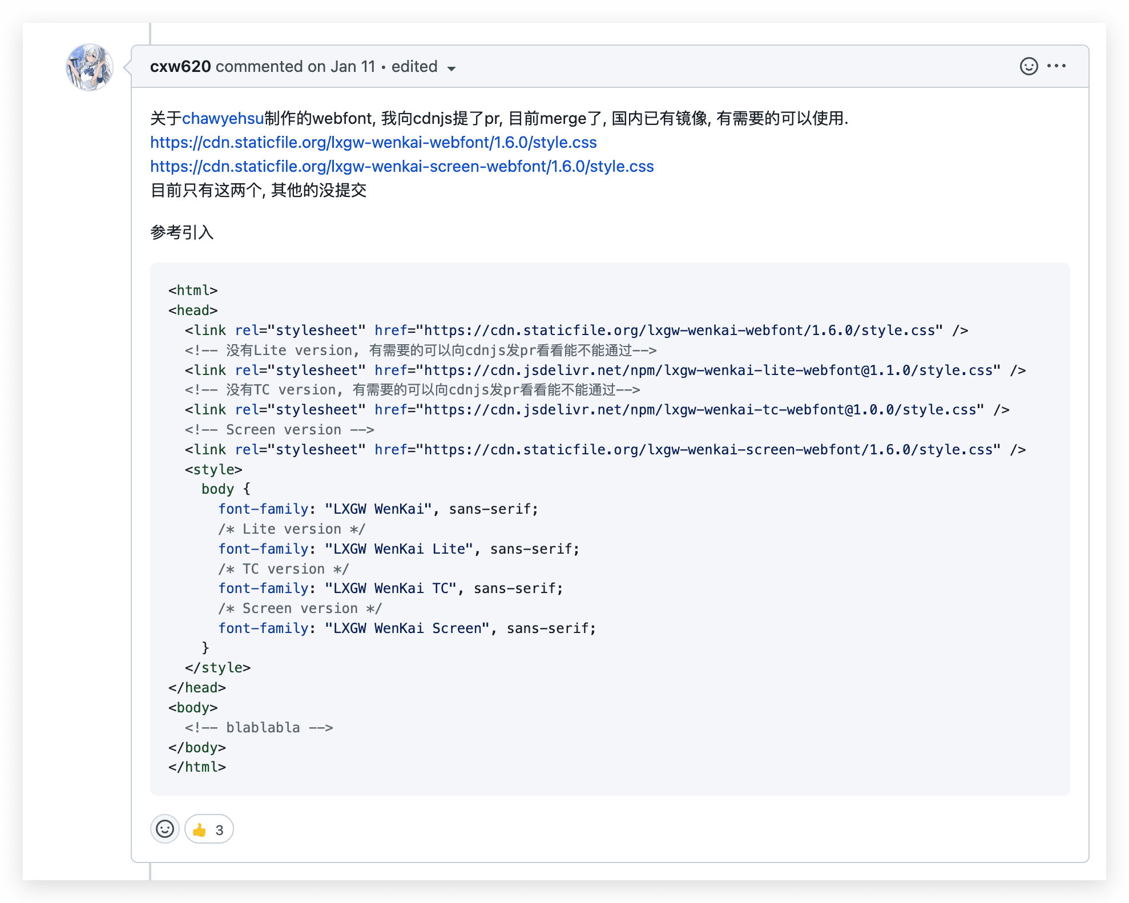Screen dimensions: 1129x903
Task: Click the '/* Screen version */' comment
Action: click(300, 608)
